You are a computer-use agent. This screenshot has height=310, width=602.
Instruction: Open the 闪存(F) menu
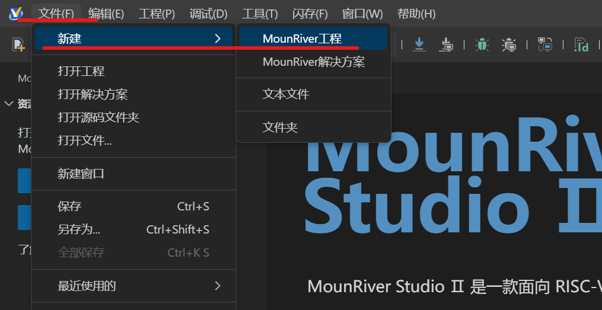point(310,14)
